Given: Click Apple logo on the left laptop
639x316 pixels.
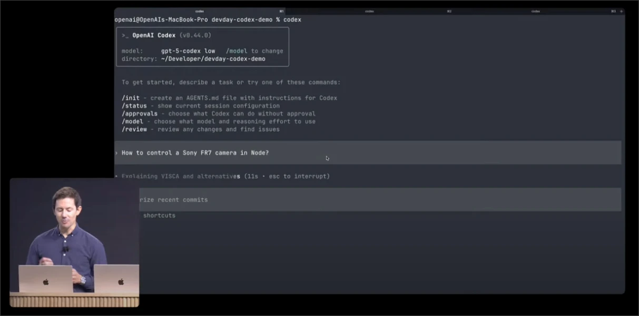Looking at the screenshot, I should (46, 282).
